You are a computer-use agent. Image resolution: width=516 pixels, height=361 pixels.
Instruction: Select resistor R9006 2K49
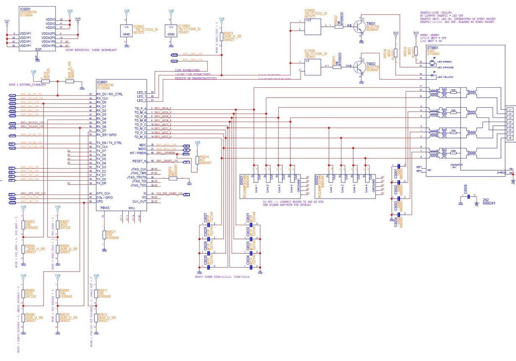coord(23,318)
